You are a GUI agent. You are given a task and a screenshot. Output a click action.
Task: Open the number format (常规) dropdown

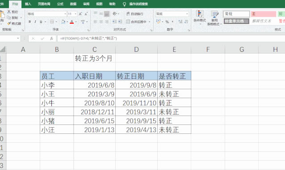click(187, 14)
